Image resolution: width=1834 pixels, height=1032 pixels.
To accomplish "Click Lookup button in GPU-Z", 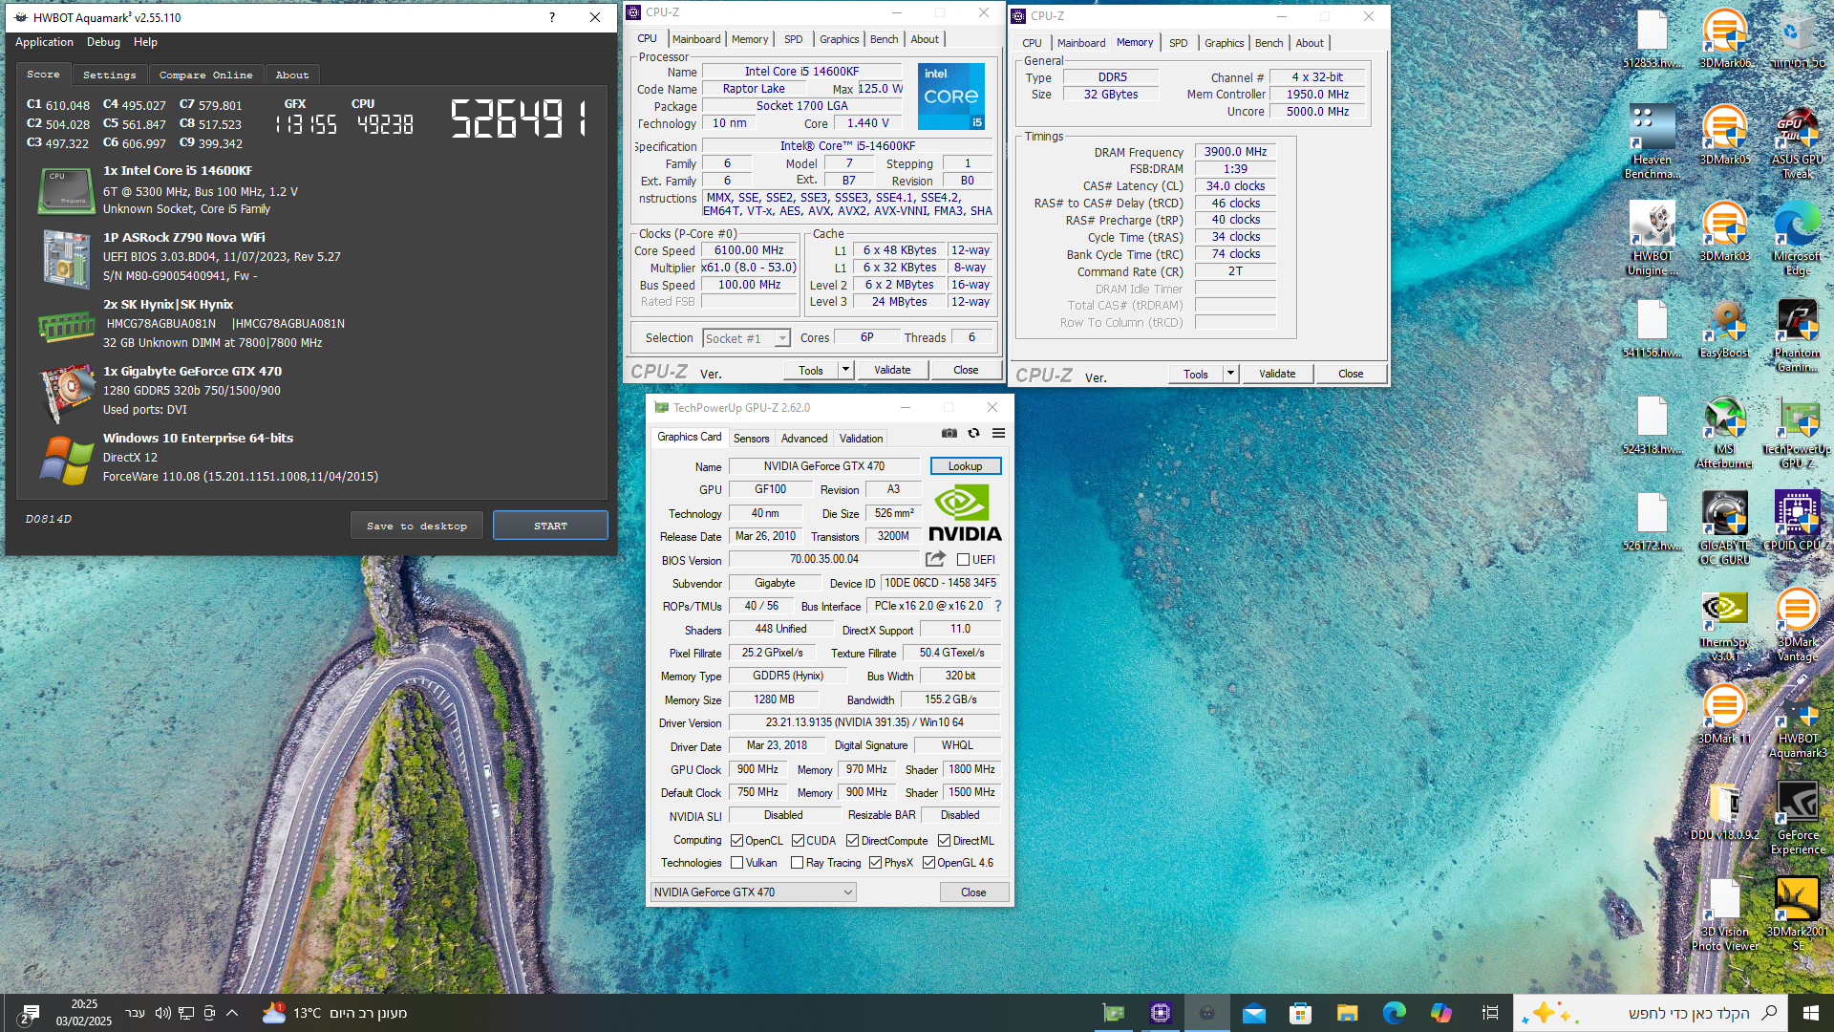I will pyautogui.click(x=965, y=466).
